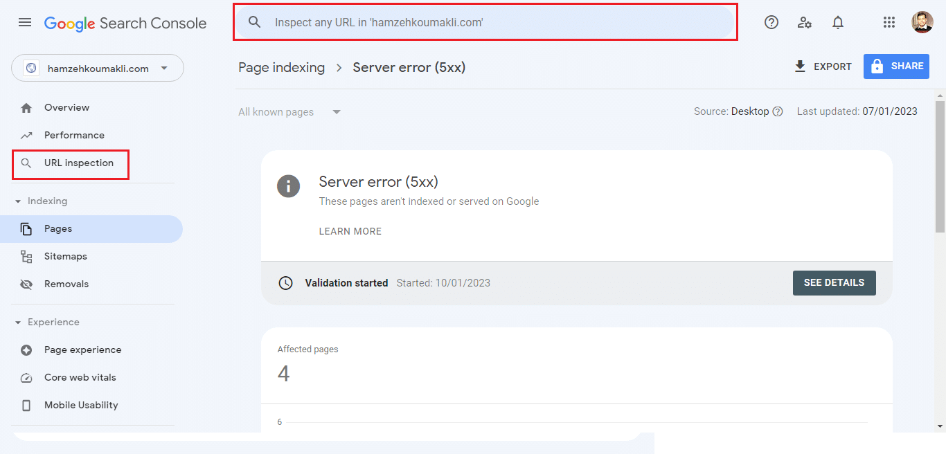Select URL inspection in sidebar
Screen dimensions: 946x454
(x=78, y=163)
